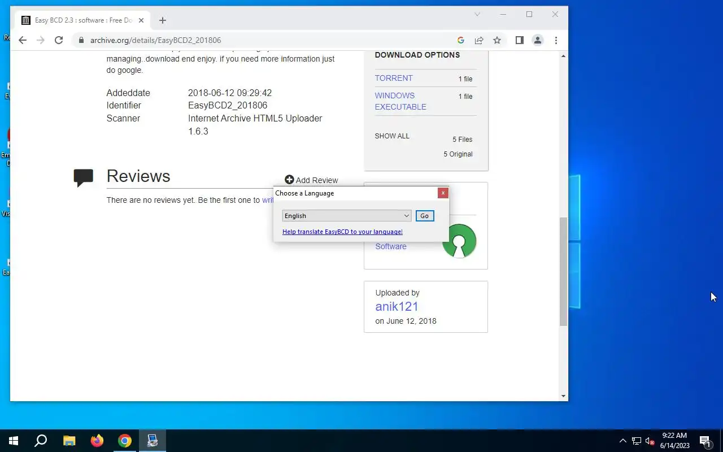Click the 5 Files count text
This screenshot has width=723, height=452.
coord(462,139)
